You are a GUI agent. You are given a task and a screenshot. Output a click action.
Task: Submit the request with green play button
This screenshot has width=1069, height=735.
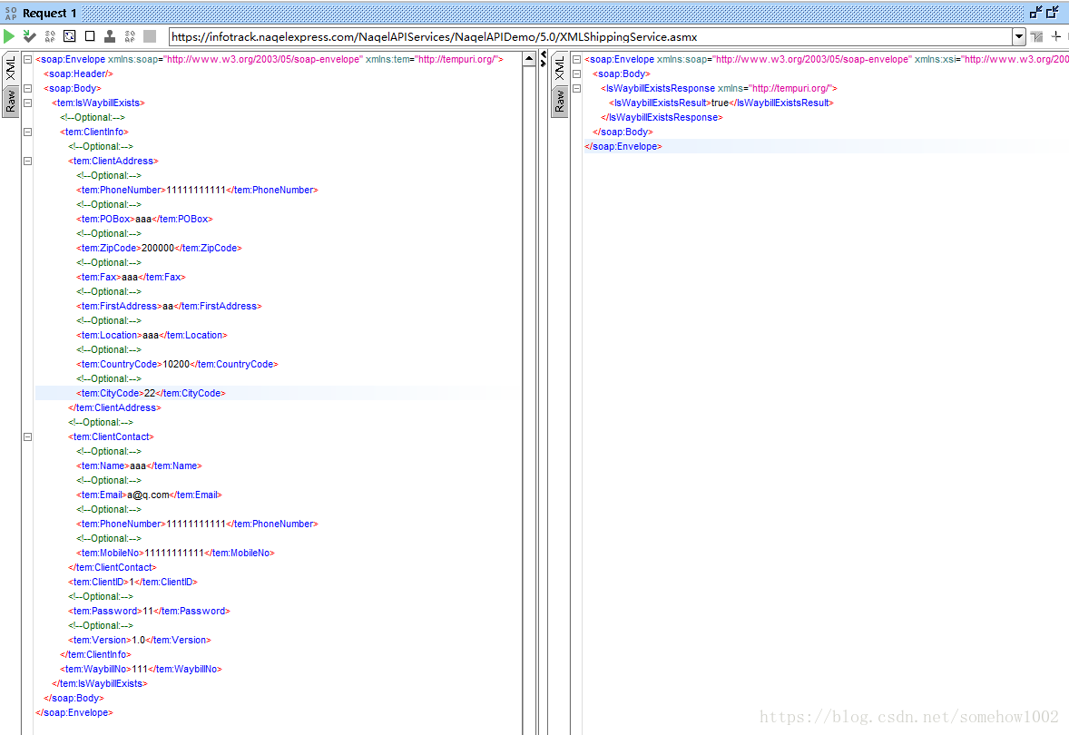(x=9, y=36)
